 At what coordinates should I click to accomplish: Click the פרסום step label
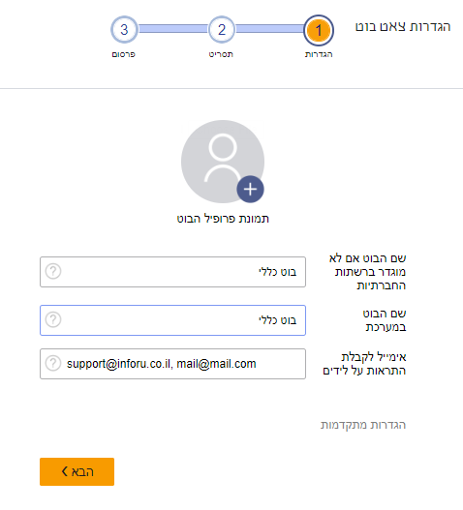coord(124,54)
